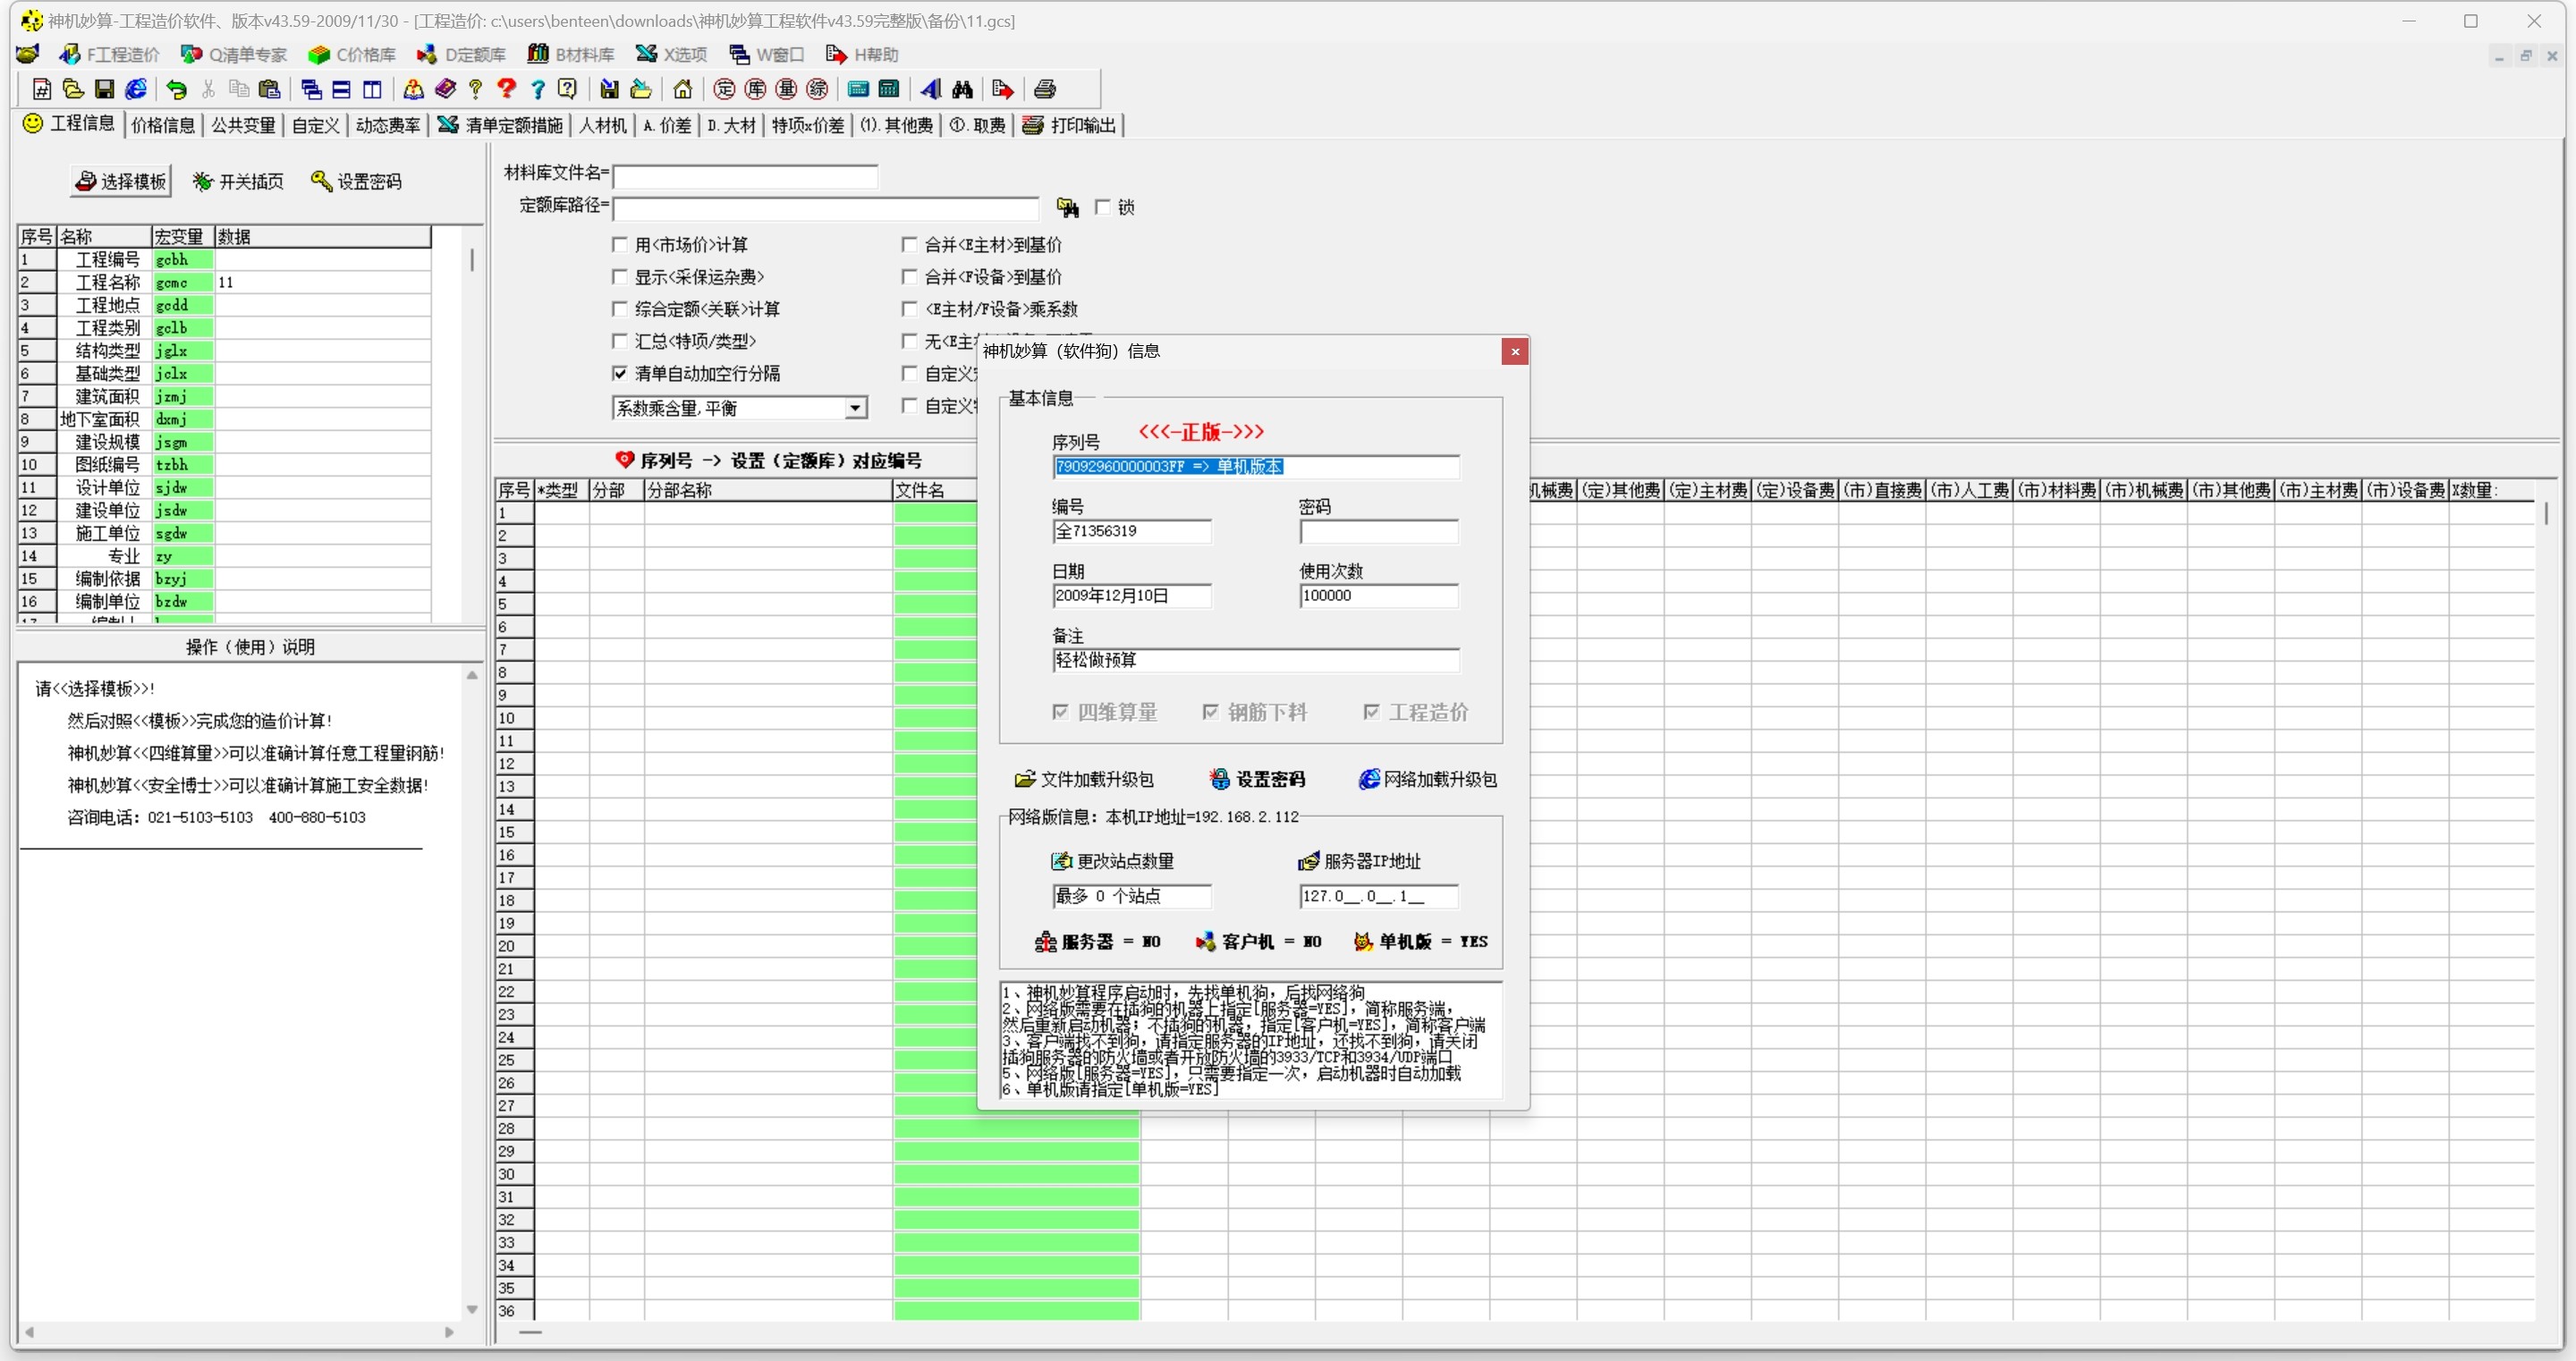
Task: Check 合并<F设备>到基价 option
Action: coord(909,276)
